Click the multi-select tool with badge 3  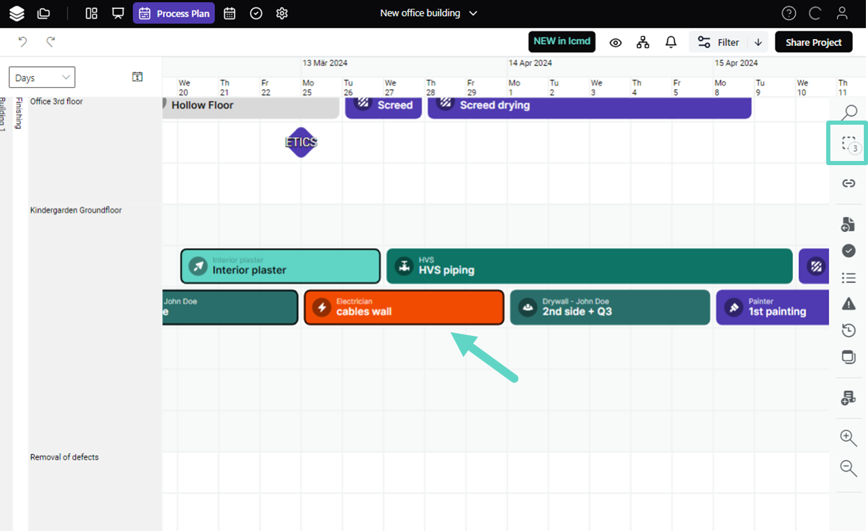point(848,144)
